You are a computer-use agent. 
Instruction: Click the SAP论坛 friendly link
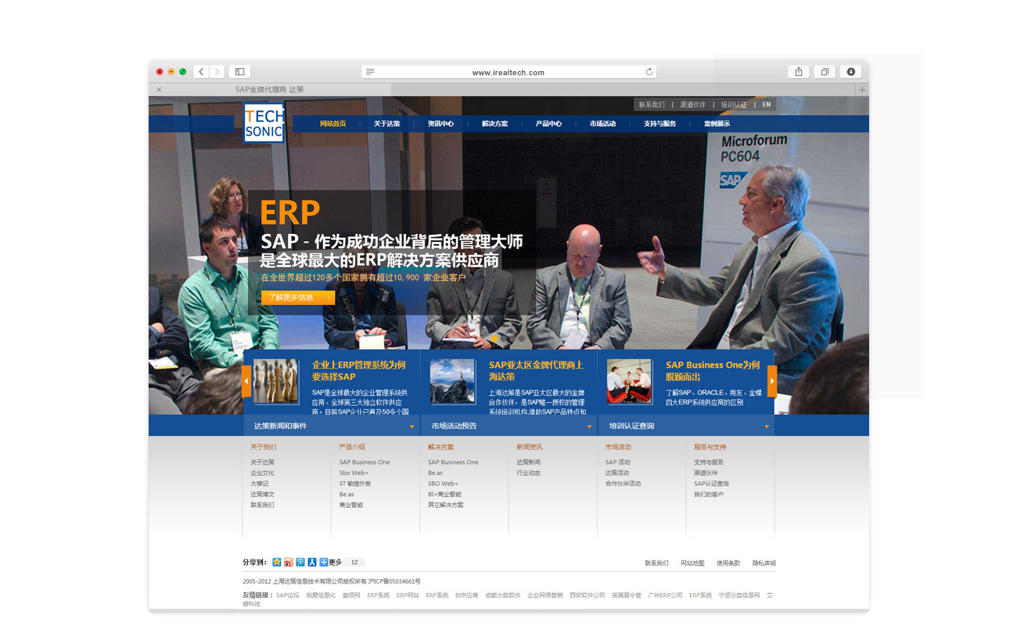click(288, 595)
